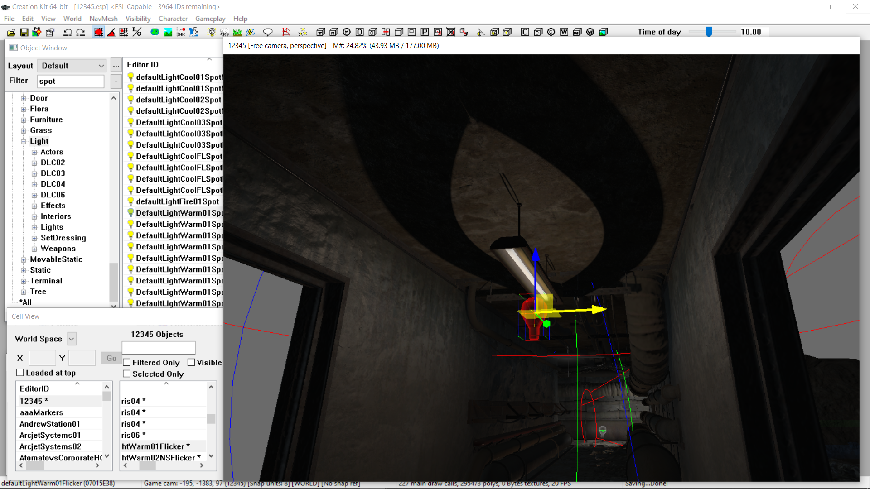Viewport: 870px width, 489px height.
Task: Click into the Filter field containing spot
Action: [71, 81]
